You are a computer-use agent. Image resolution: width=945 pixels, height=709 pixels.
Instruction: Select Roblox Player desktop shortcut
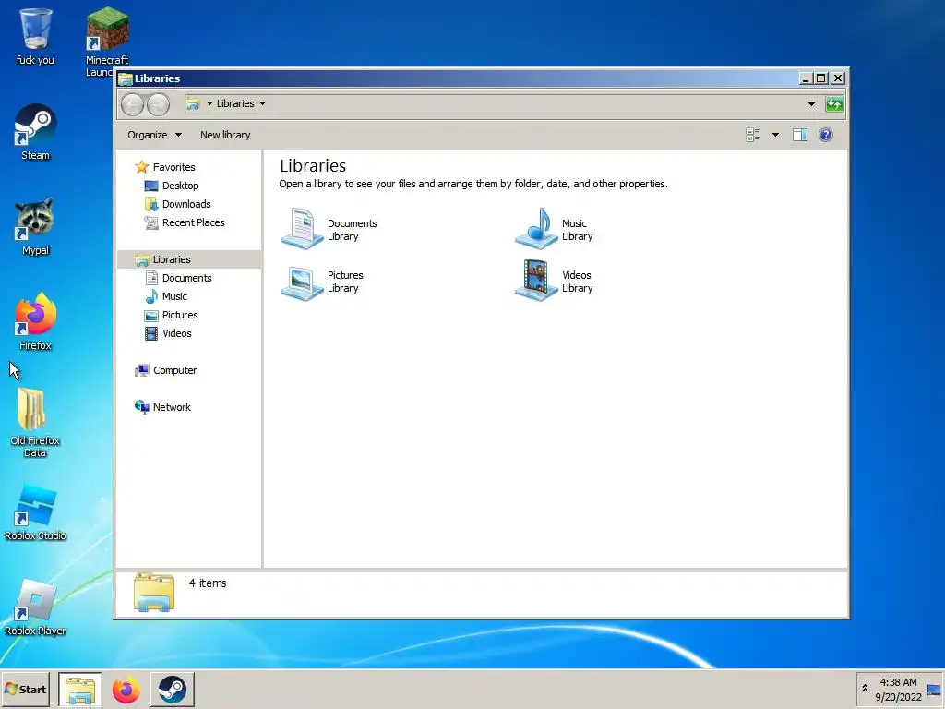coord(36,607)
